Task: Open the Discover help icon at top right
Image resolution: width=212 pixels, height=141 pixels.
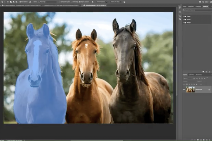Action: pos(200,2)
